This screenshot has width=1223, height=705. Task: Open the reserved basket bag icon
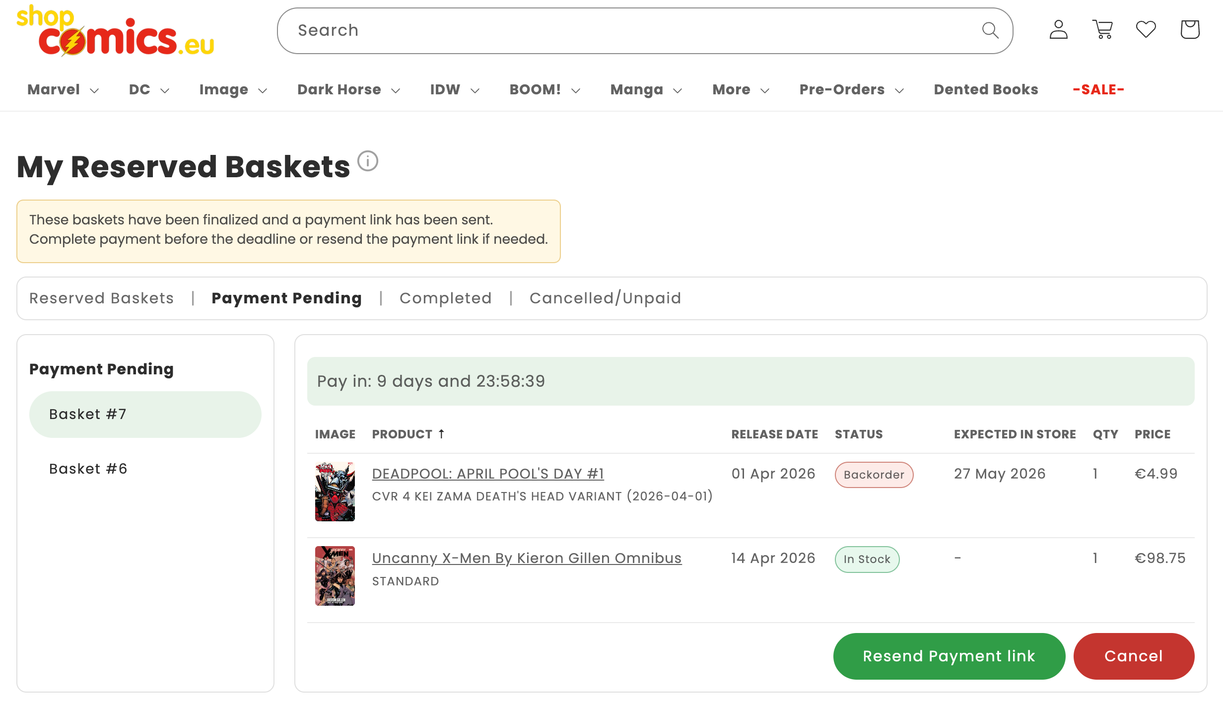point(1190,30)
